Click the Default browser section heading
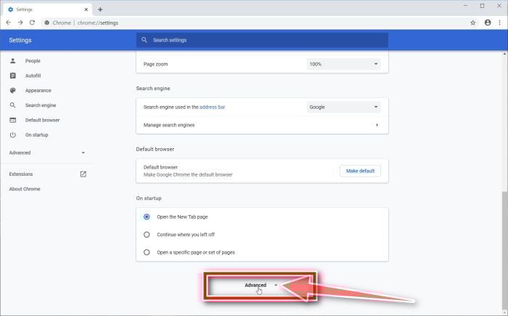508x316 pixels. pos(155,149)
